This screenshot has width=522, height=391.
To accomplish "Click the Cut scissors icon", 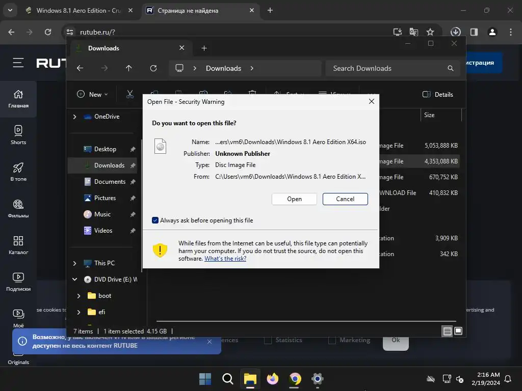I will [x=130, y=94].
